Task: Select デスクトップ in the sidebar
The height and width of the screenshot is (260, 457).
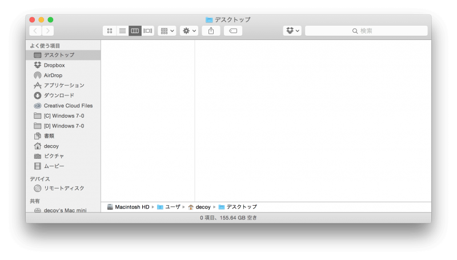Action: pyautogui.click(x=63, y=55)
